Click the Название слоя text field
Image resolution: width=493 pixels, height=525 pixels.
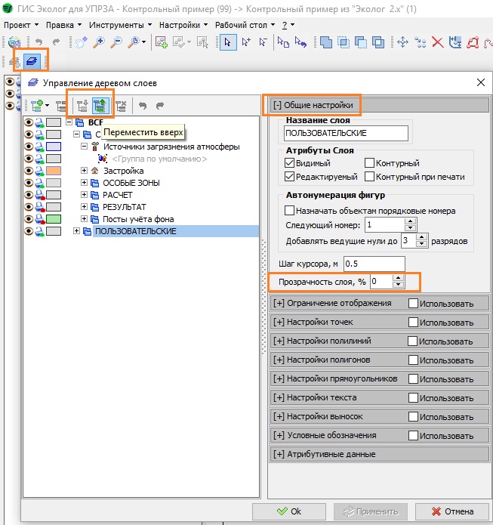[346, 133]
